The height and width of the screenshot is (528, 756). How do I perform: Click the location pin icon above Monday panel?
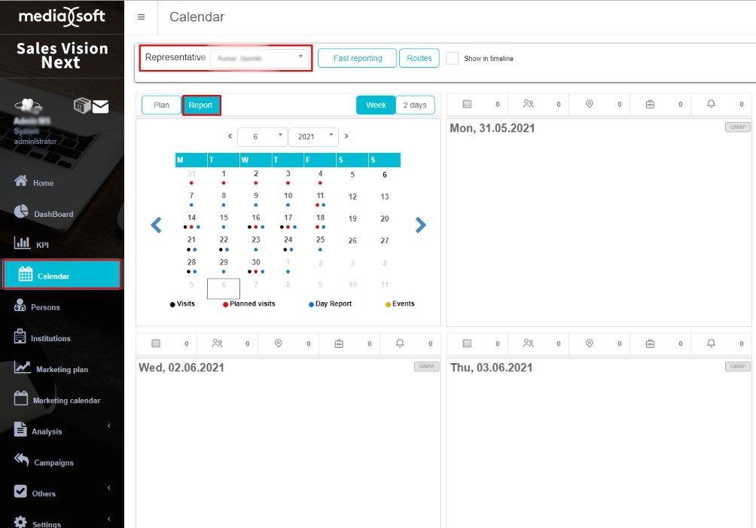(x=590, y=105)
